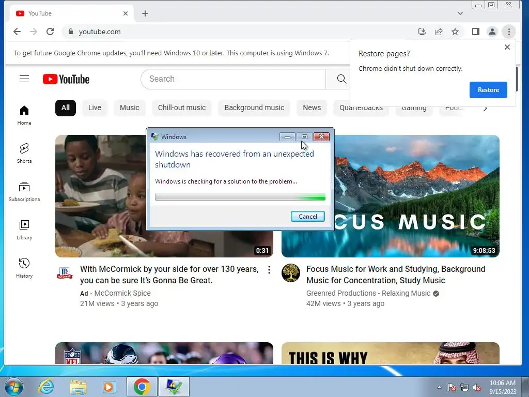This screenshot has height=397, width=529.
Task: Open the YouTube hamburger guide menu
Action: (24, 79)
